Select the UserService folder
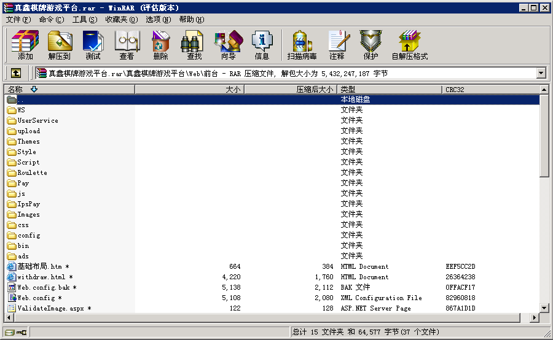Viewport: 553px width, 340px height. (37, 121)
